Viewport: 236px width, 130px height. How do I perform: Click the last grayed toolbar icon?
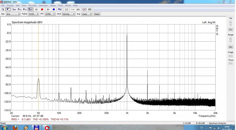point(90,9)
